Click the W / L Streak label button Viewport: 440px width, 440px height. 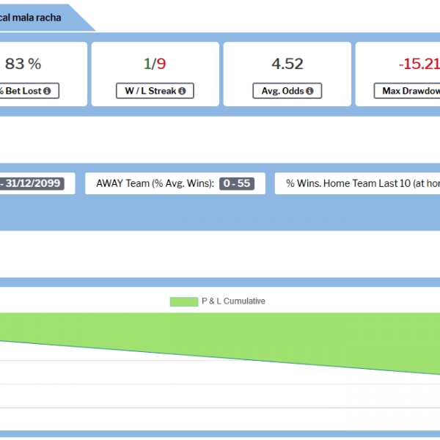pyautogui.click(x=155, y=91)
